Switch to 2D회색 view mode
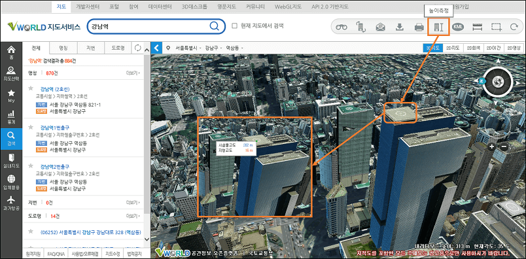The image size is (526, 259). click(x=473, y=48)
